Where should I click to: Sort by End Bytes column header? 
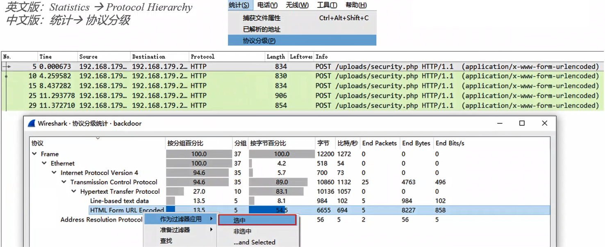pos(416,143)
